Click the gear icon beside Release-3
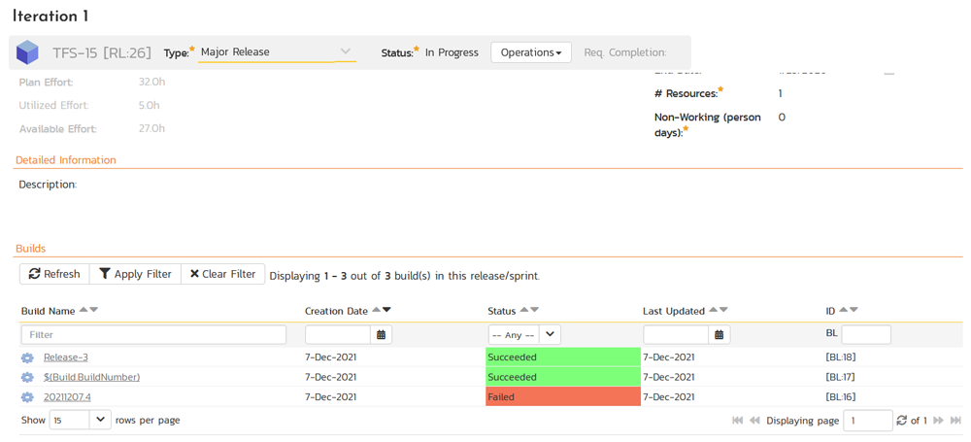971x442 pixels. click(27, 357)
